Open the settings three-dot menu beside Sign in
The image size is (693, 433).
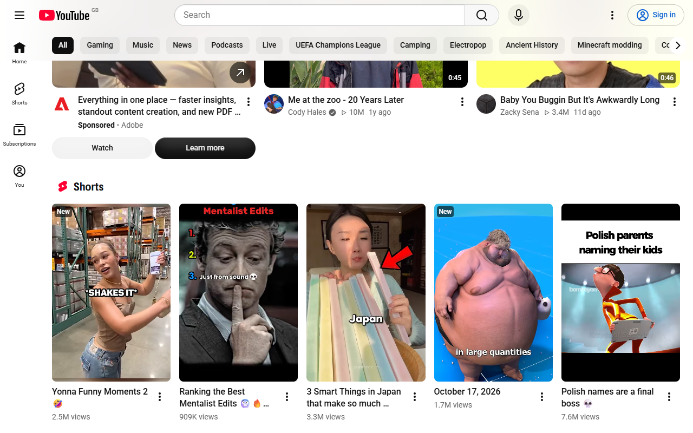pyautogui.click(x=612, y=15)
